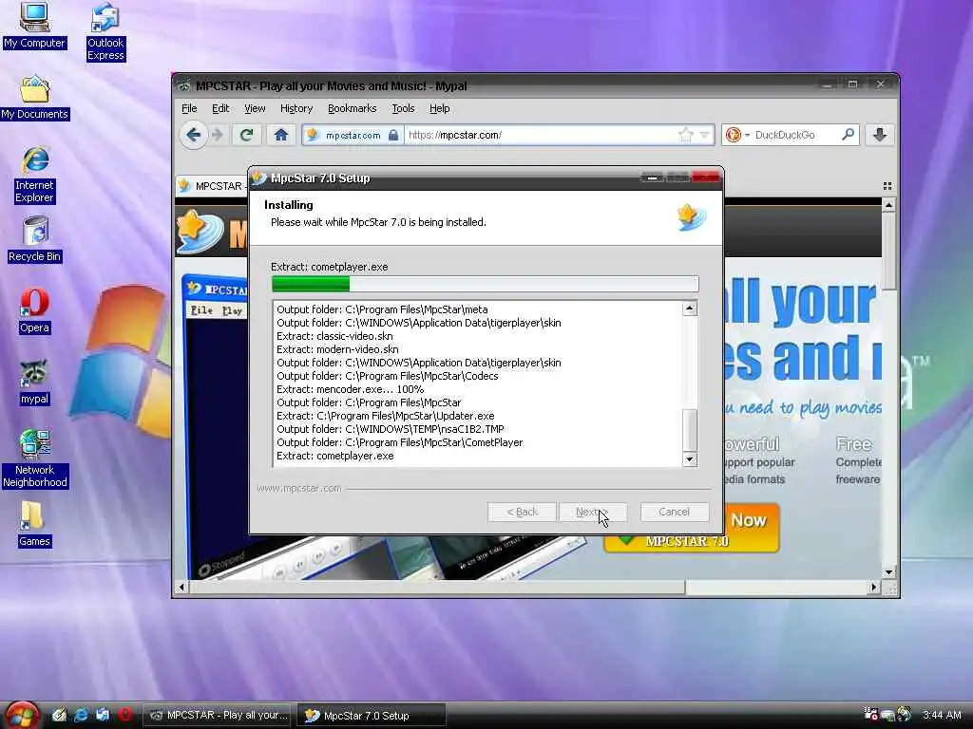Click horizontal scrollbar right arrow in browser
The height and width of the screenshot is (729, 973).
tap(874, 587)
